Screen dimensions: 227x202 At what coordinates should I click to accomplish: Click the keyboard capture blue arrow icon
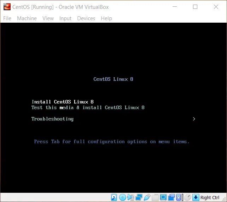[196, 197]
